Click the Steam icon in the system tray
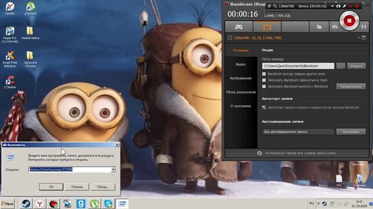 click(325, 204)
